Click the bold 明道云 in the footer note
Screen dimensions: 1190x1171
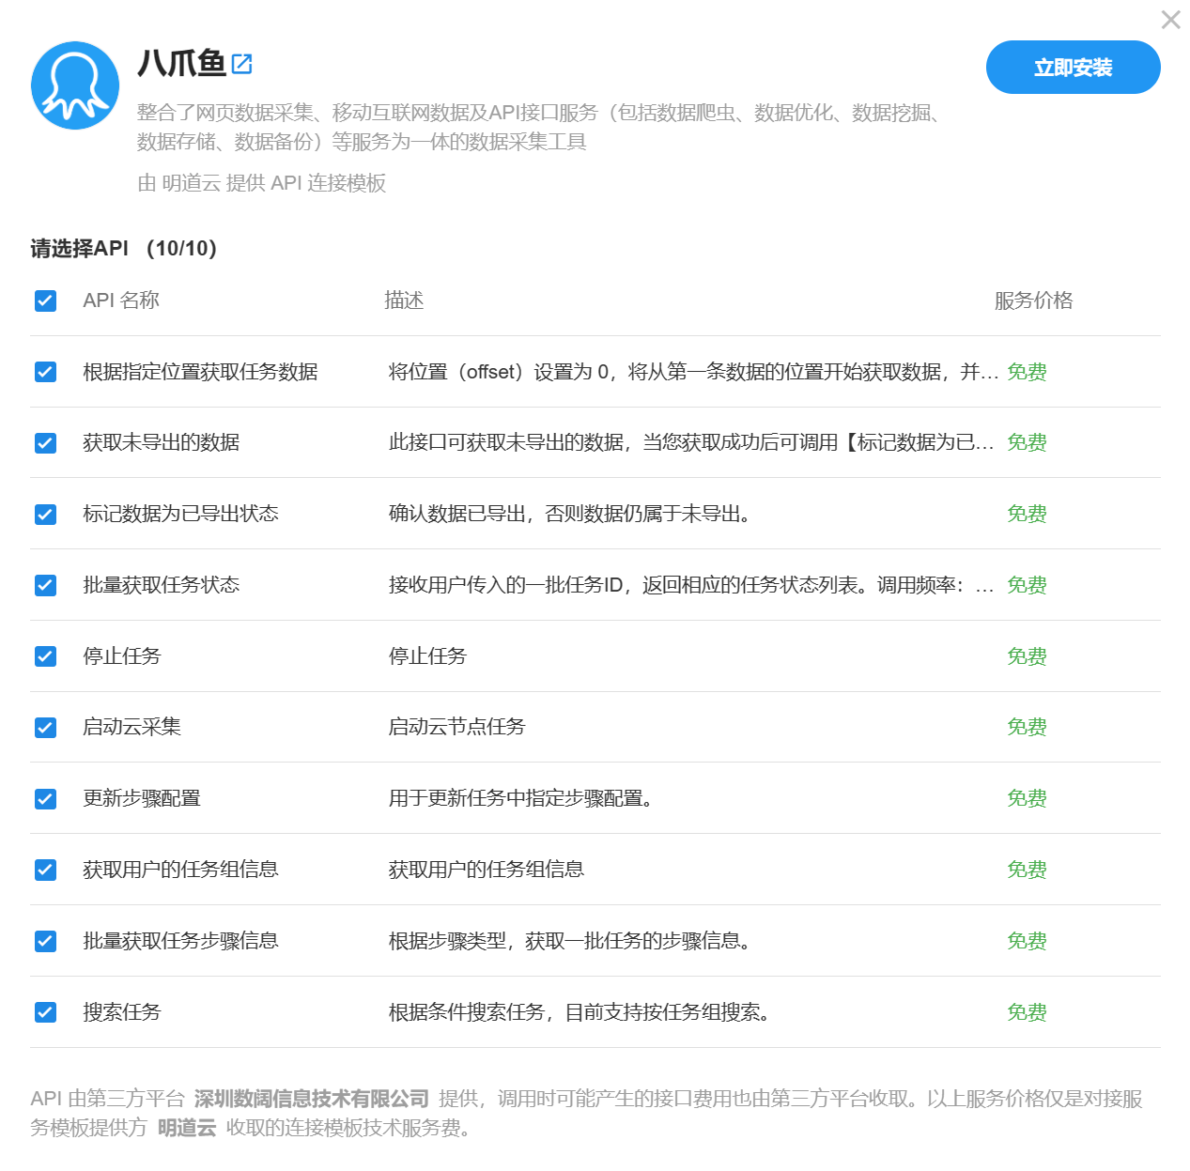(x=187, y=1128)
